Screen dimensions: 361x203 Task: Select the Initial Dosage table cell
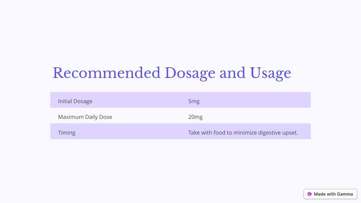115,100
